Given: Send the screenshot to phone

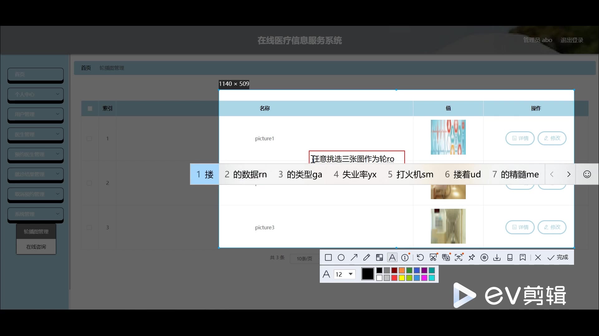Looking at the screenshot, I should pyautogui.click(x=510, y=258).
